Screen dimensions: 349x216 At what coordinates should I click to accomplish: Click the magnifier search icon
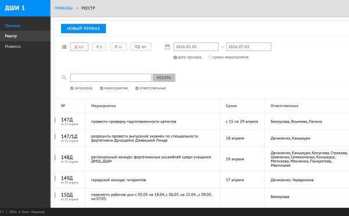click(x=64, y=78)
